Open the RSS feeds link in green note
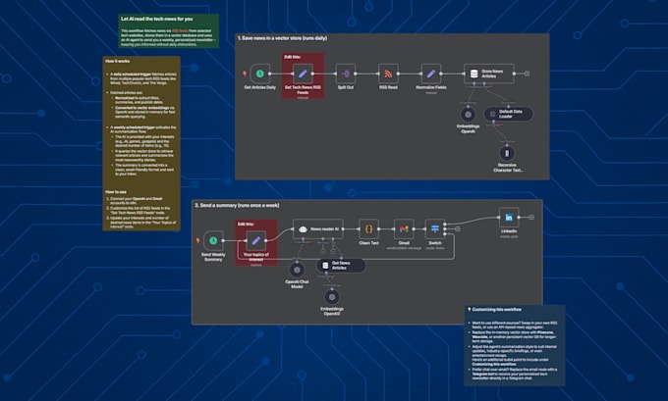 click(x=180, y=31)
